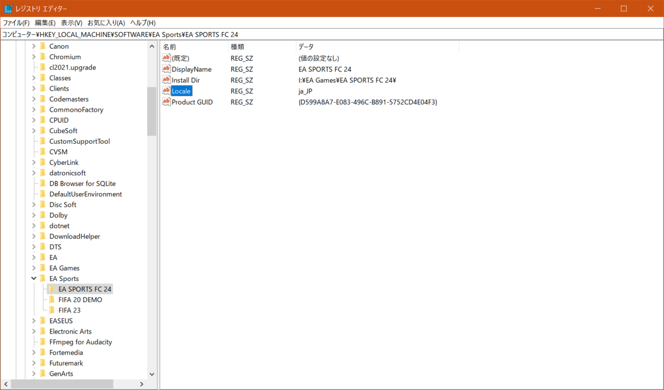Collapse the EA Sports key
This screenshot has width=664, height=390.
point(34,279)
